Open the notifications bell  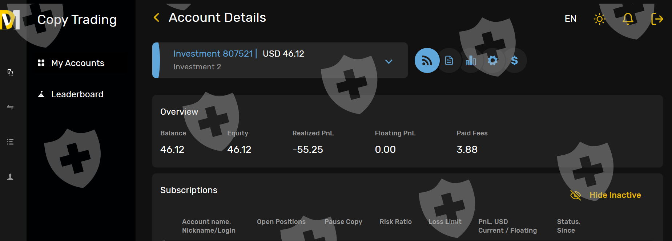point(628,19)
